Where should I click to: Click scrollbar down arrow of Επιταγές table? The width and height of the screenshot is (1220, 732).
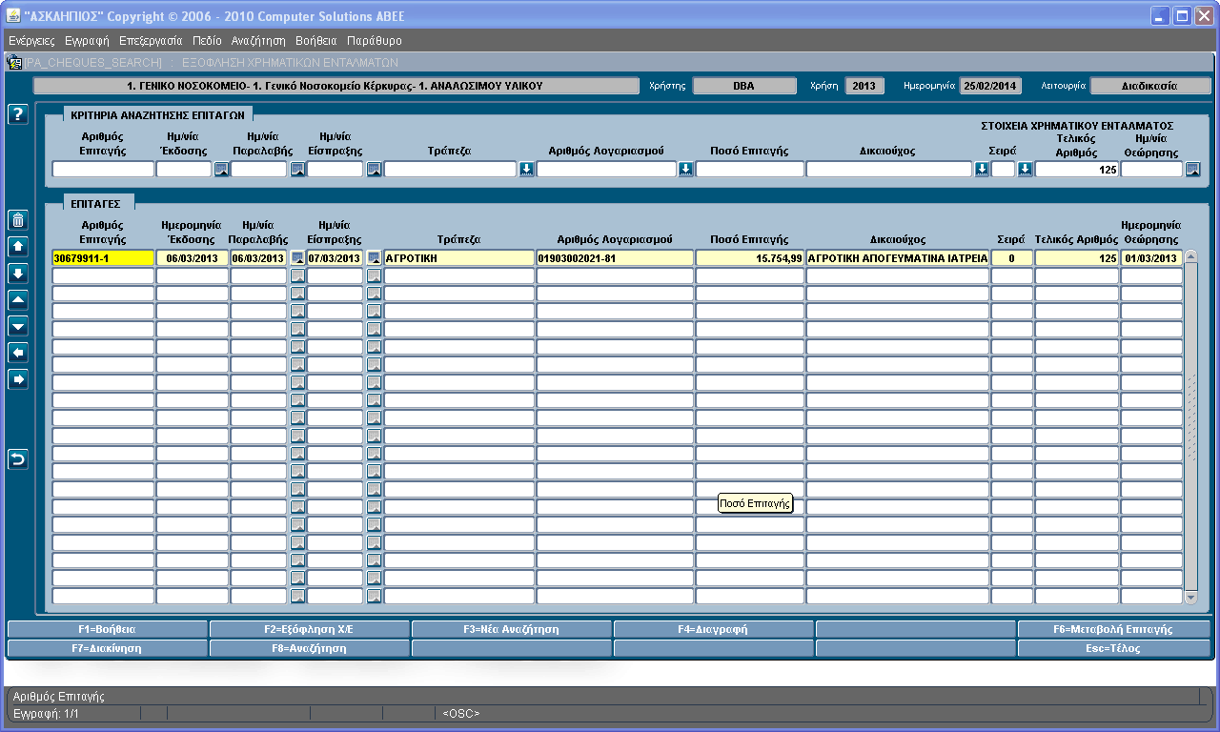(1190, 597)
